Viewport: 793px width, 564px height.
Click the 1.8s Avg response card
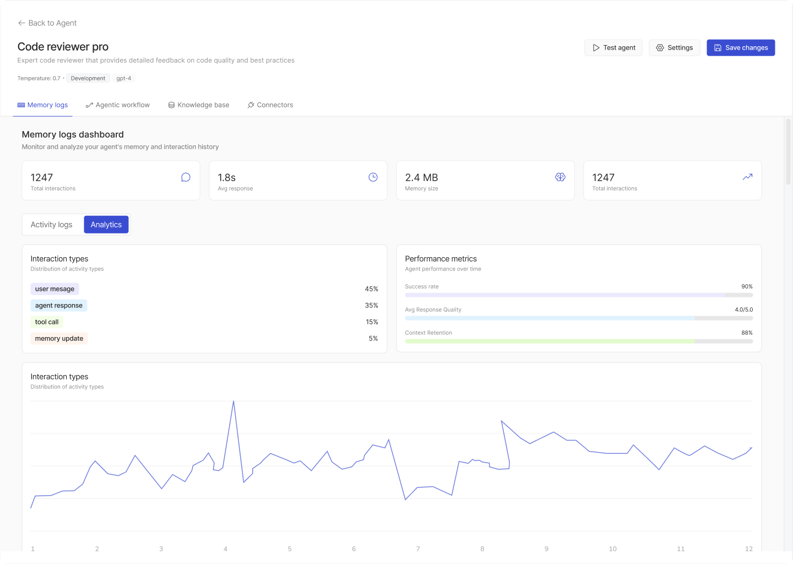(x=298, y=181)
